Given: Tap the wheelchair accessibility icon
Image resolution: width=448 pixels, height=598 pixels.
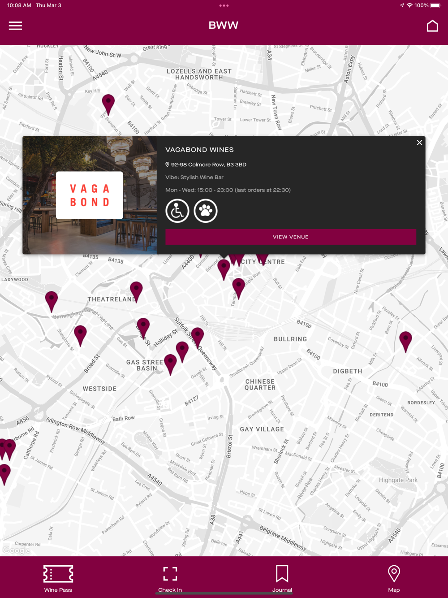Looking at the screenshot, I should click(177, 211).
